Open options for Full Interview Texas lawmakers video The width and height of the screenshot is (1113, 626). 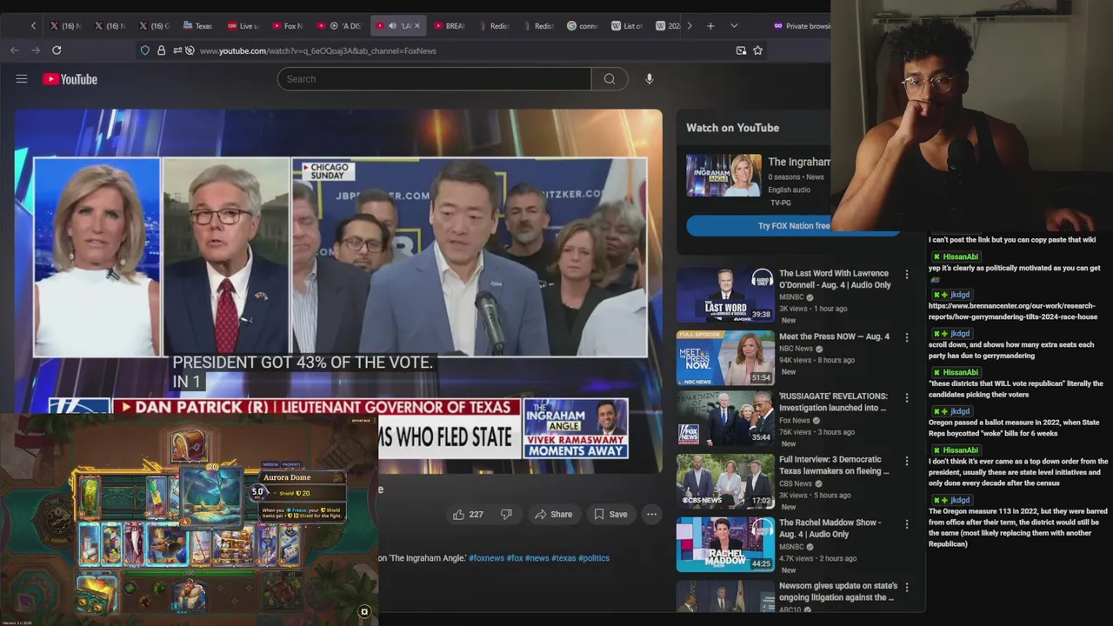(x=907, y=461)
